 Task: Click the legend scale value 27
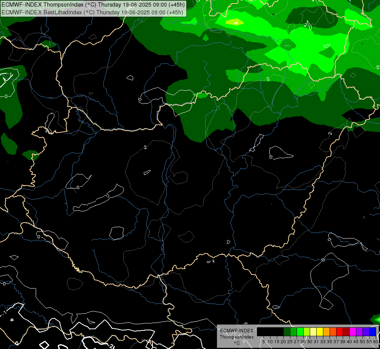coord(297,342)
